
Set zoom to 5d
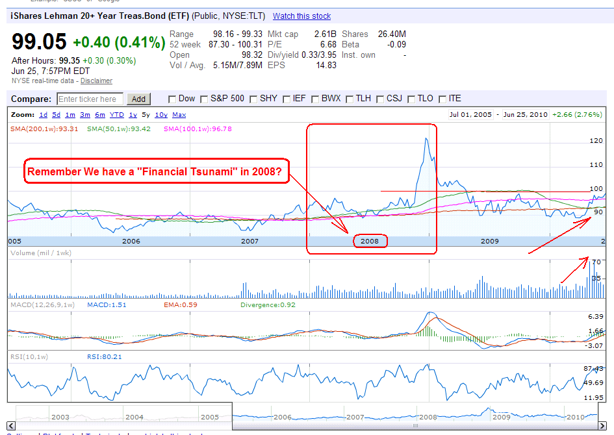57,115
